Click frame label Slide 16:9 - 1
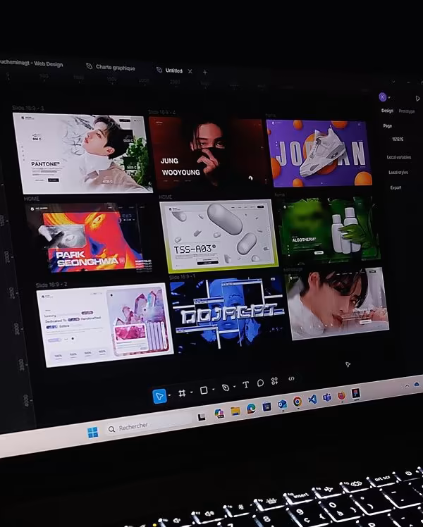The width and height of the screenshot is (423, 527). tap(183, 277)
